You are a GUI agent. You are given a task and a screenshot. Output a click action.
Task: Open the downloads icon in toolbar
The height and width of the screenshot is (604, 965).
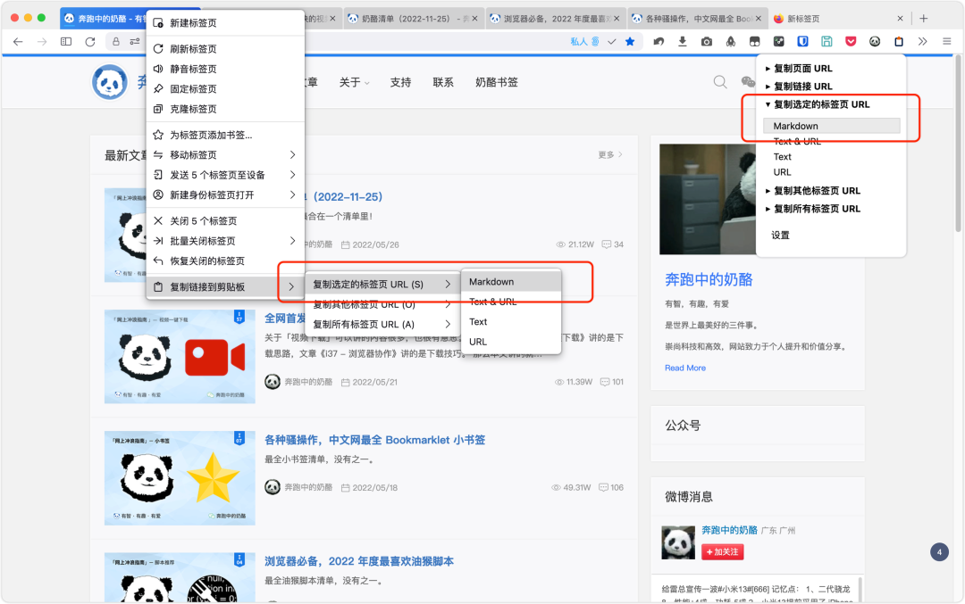[x=683, y=42]
